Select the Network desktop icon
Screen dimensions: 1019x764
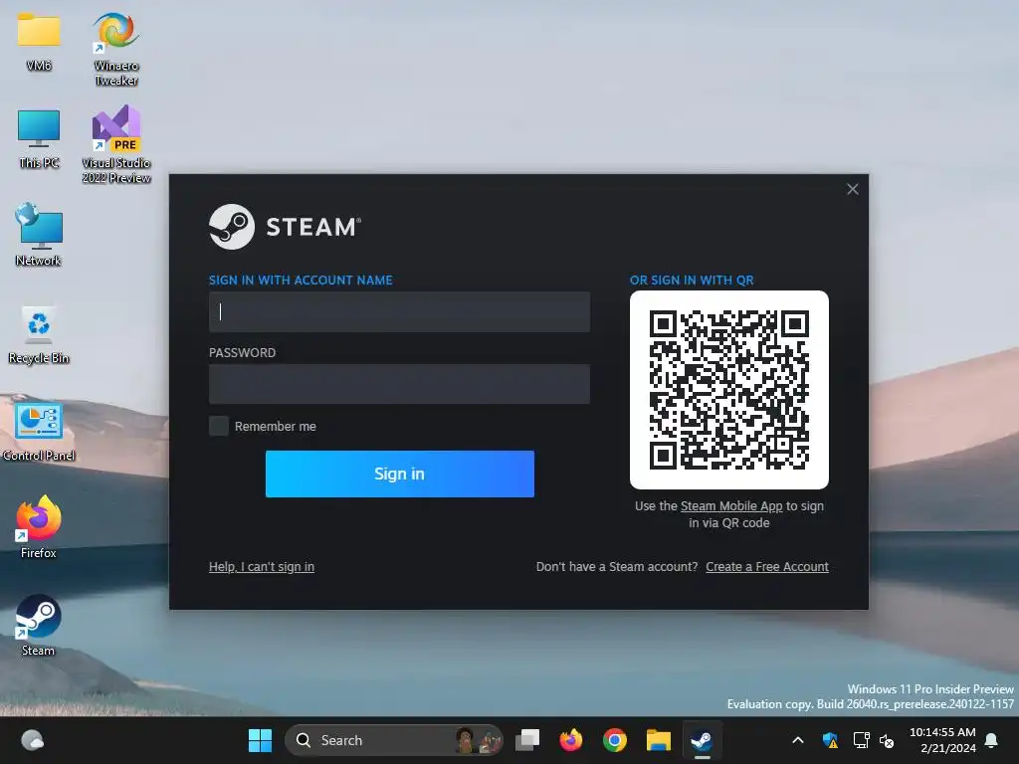point(39,234)
